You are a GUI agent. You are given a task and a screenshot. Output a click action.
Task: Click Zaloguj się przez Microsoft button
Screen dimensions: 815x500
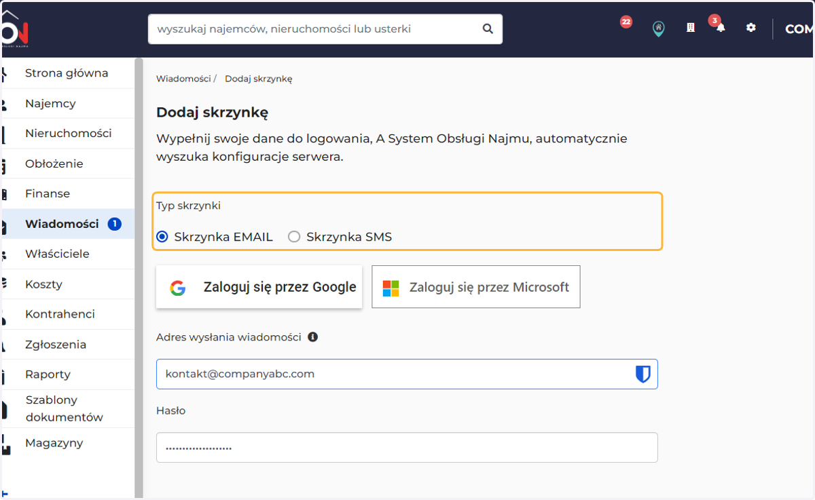(476, 287)
